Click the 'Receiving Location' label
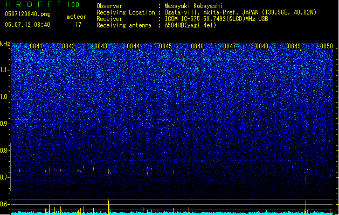 126,12
